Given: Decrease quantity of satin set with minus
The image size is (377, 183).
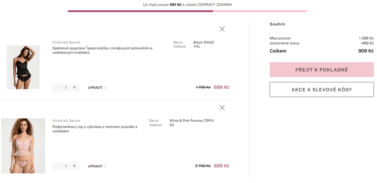Looking at the screenshot, I should click(x=58, y=88).
